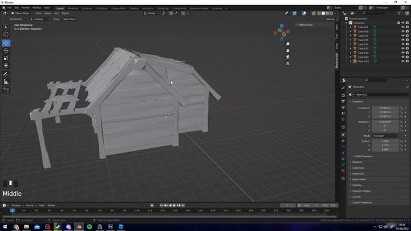Expand the Visibility panel
The height and width of the screenshot is (231, 411).
(x=356, y=185)
